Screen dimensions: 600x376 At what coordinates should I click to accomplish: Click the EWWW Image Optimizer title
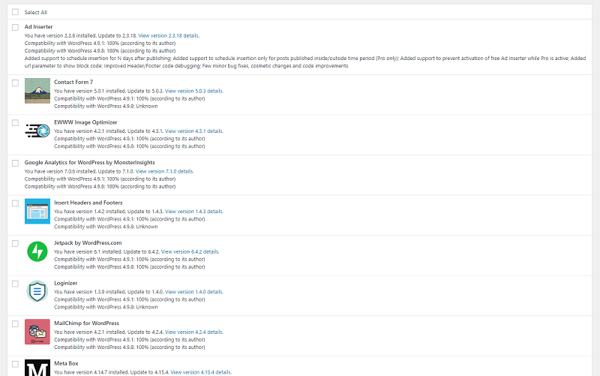[85, 122]
